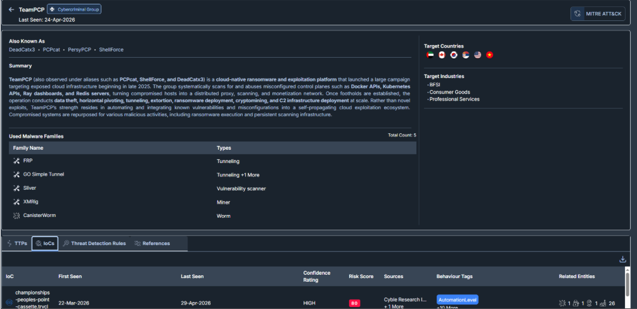Click the 'Worm' type for CanisterWorm
This screenshot has height=309, width=637.
point(224,216)
